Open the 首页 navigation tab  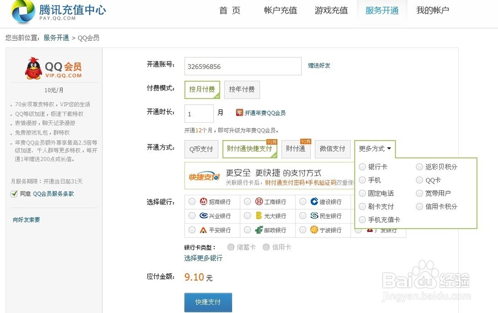point(230,10)
